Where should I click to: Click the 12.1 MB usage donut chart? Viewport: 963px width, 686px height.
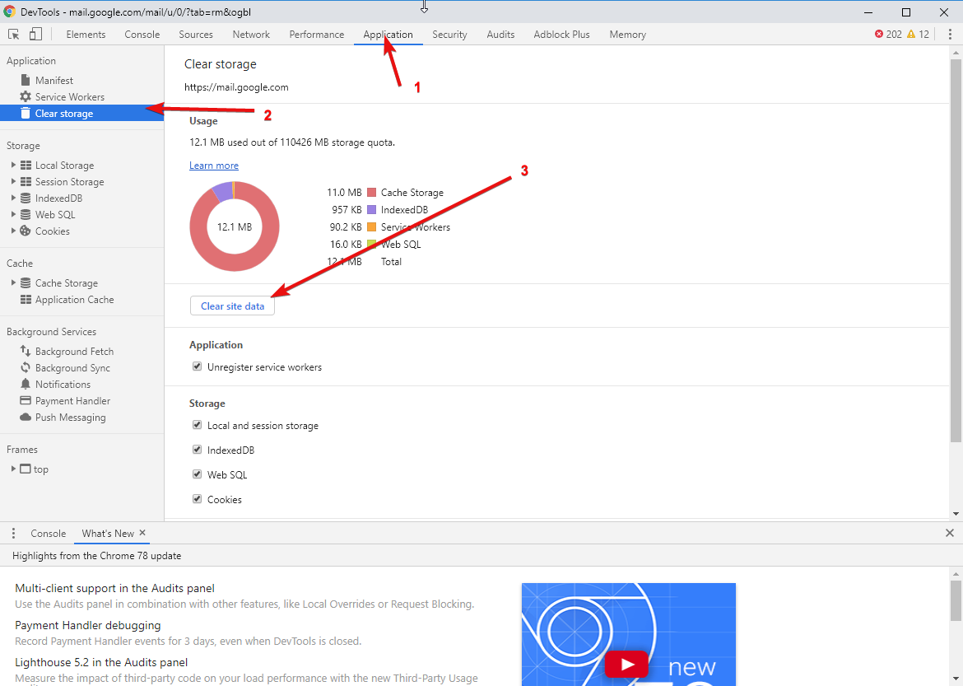pos(235,226)
